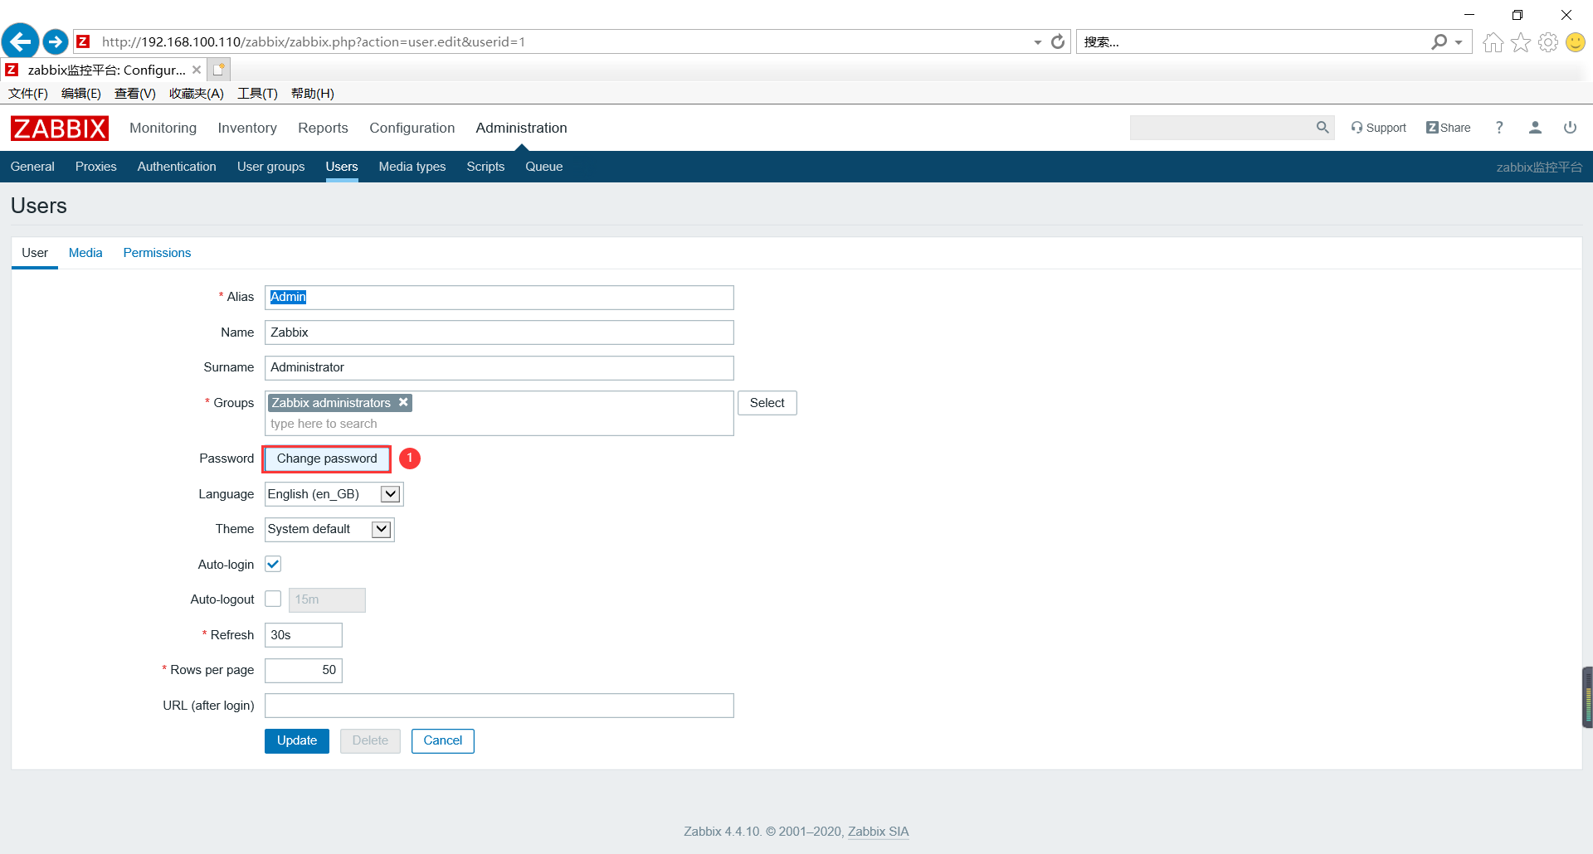Click the Zabbix top search box

pyautogui.click(x=1221, y=128)
